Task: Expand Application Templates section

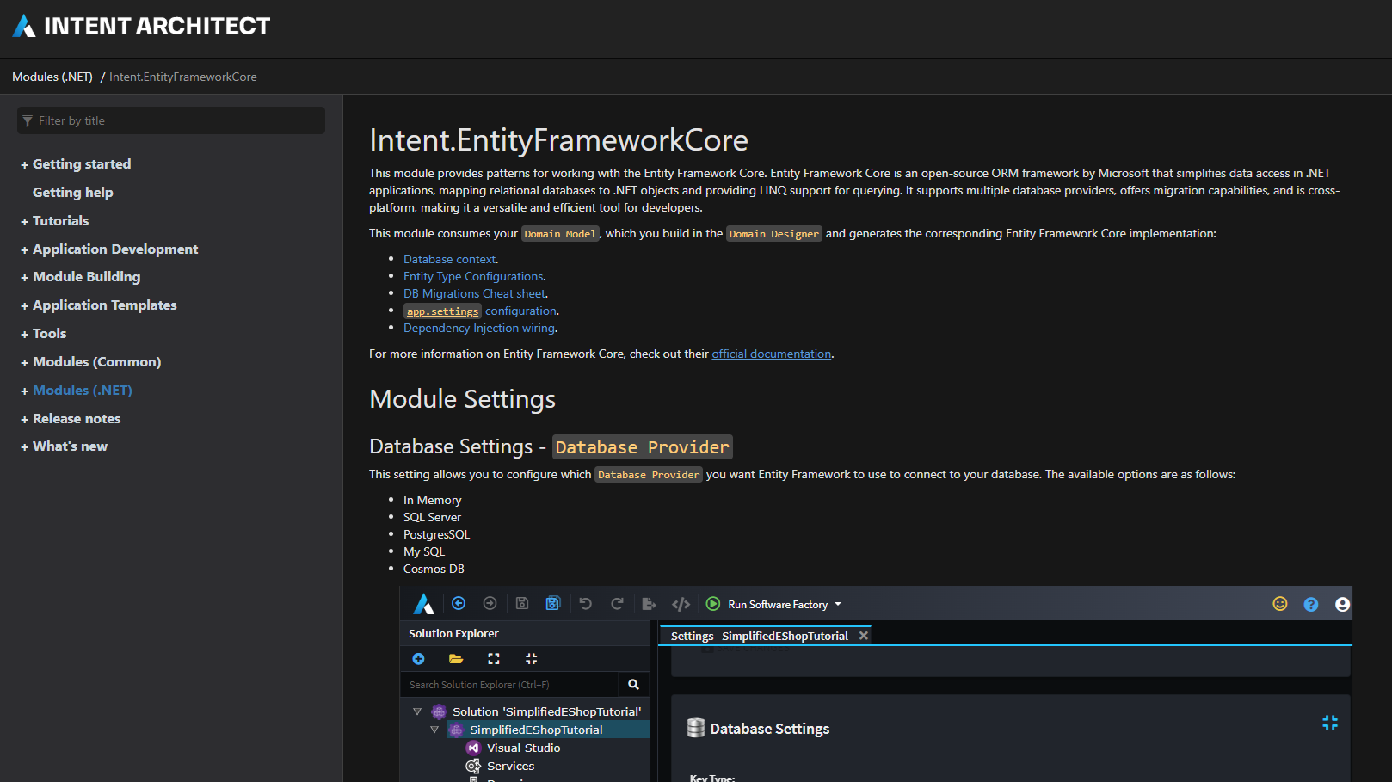Action: coord(25,306)
